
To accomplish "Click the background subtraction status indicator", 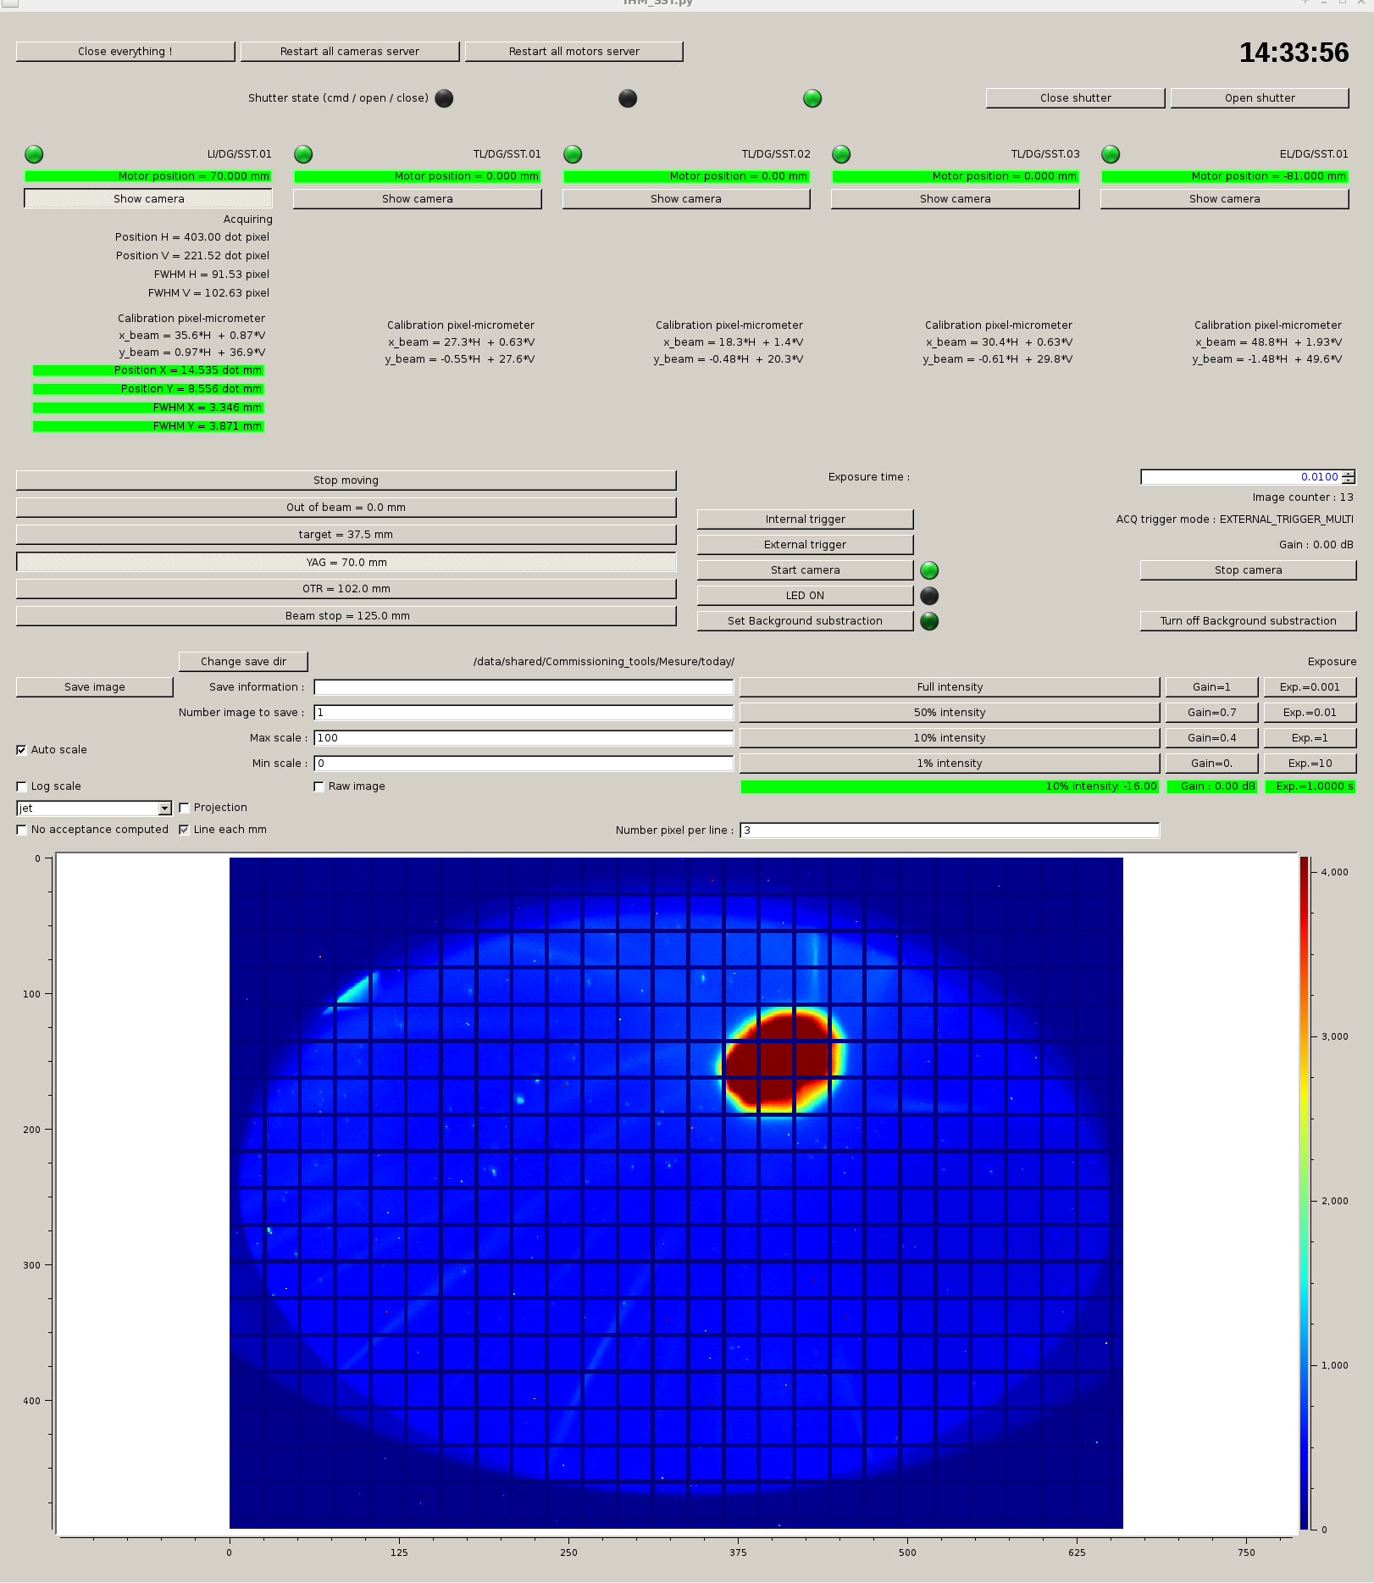I will [929, 621].
